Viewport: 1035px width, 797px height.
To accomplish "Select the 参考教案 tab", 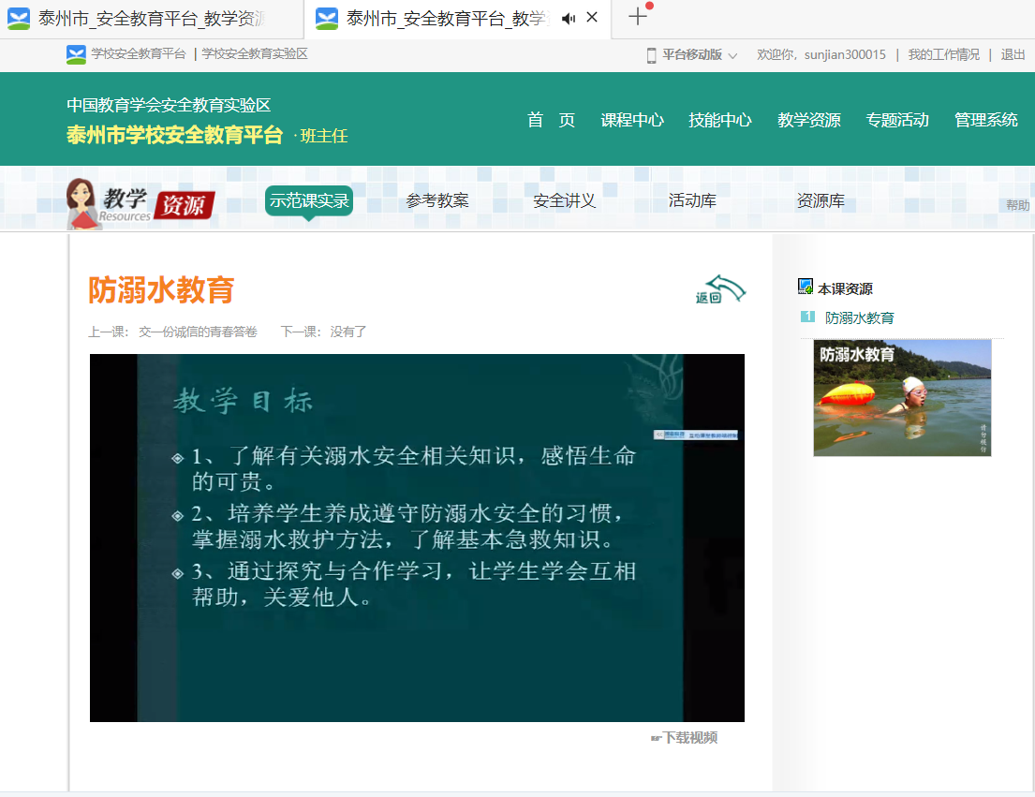I will pyautogui.click(x=437, y=200).
